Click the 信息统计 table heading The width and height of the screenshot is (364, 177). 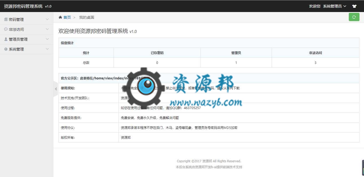pos(67,43)
